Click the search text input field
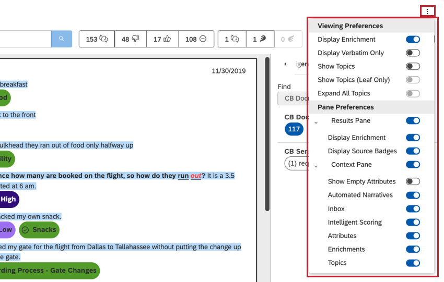This screenshot has width=444, height=282. (26, 39)
